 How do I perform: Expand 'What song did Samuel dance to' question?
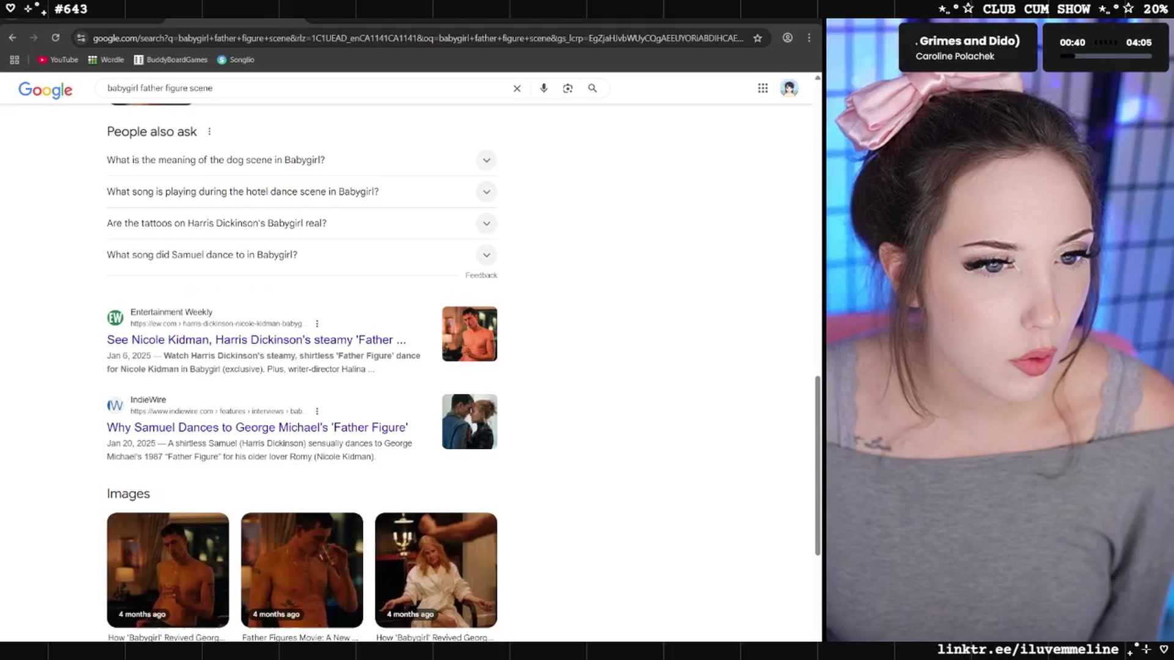[302, 255]
